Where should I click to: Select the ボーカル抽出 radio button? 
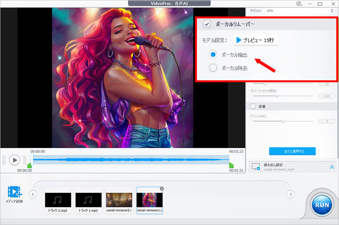(213, 54)
